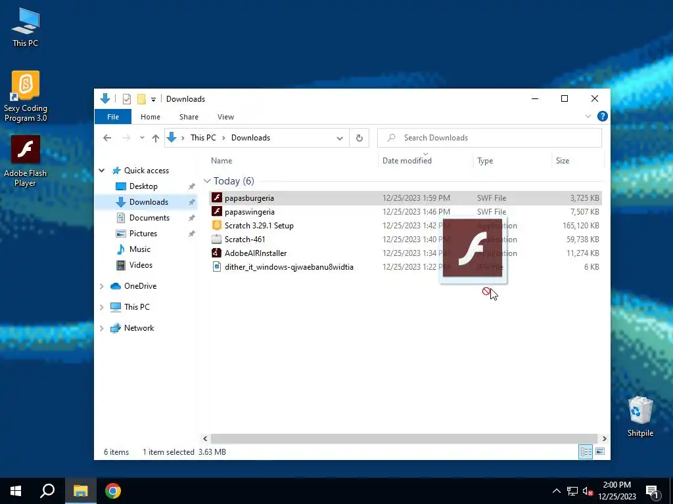
Task: Select Pictures in navigation pane
Action: 143,234
